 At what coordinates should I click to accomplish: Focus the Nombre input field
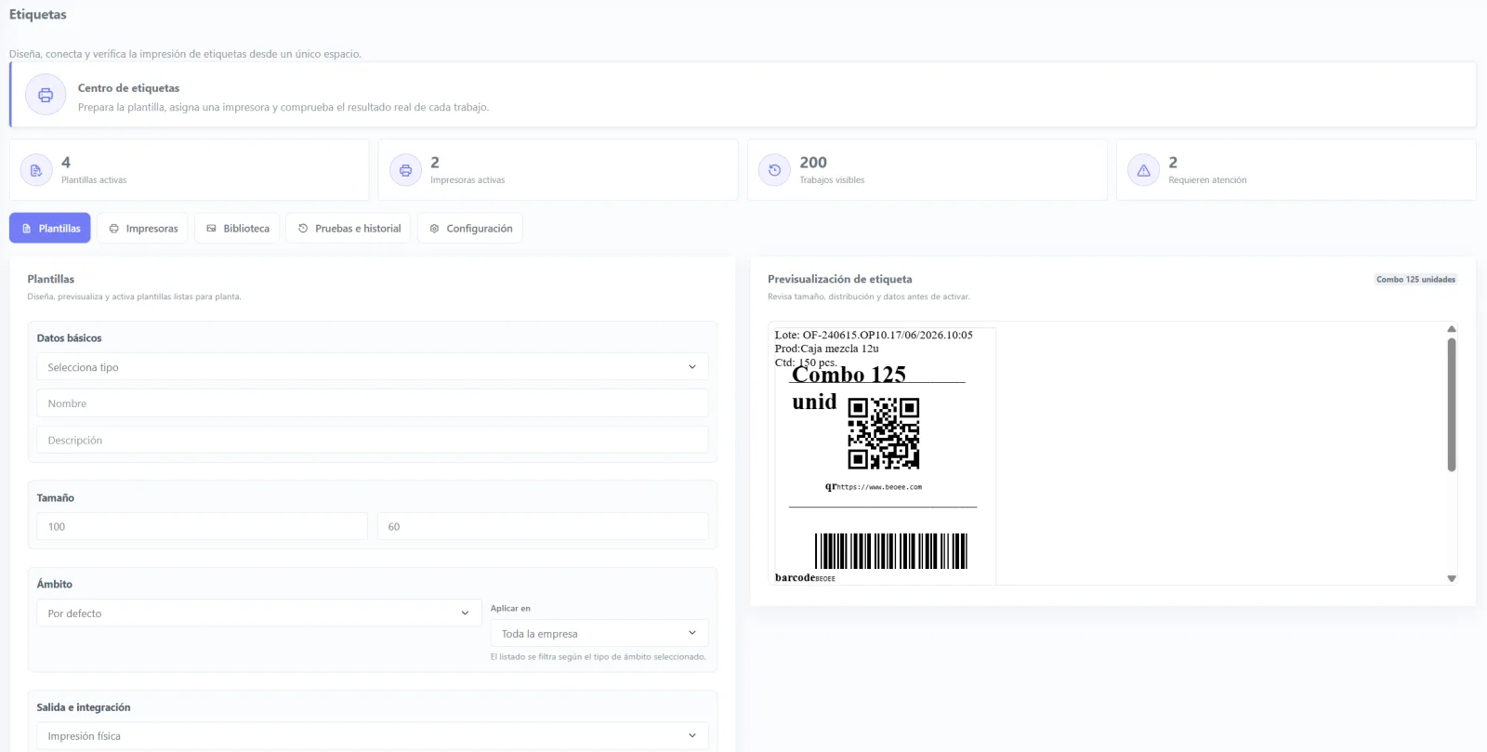point(373,403)
